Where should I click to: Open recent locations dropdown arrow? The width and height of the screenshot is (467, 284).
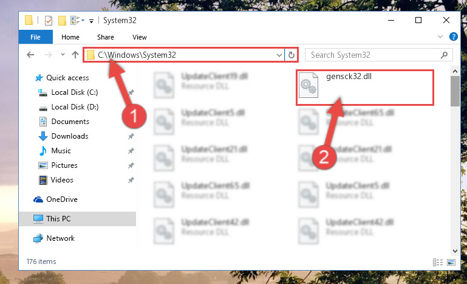click(x=63, y=55)
